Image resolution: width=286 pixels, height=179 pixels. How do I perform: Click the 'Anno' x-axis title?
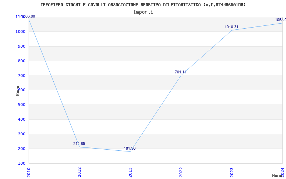[x=277, y=175]
